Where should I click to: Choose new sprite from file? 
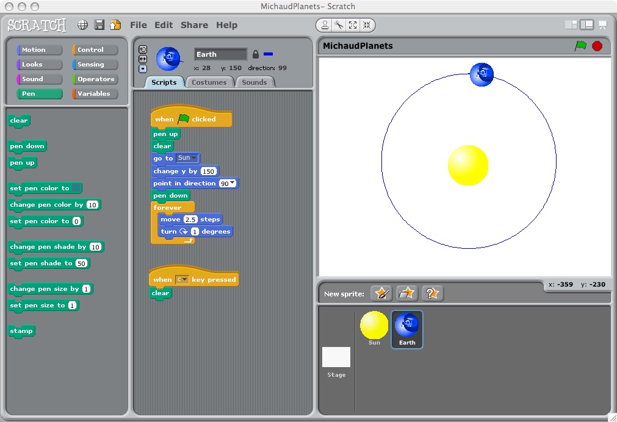(406, 293)
